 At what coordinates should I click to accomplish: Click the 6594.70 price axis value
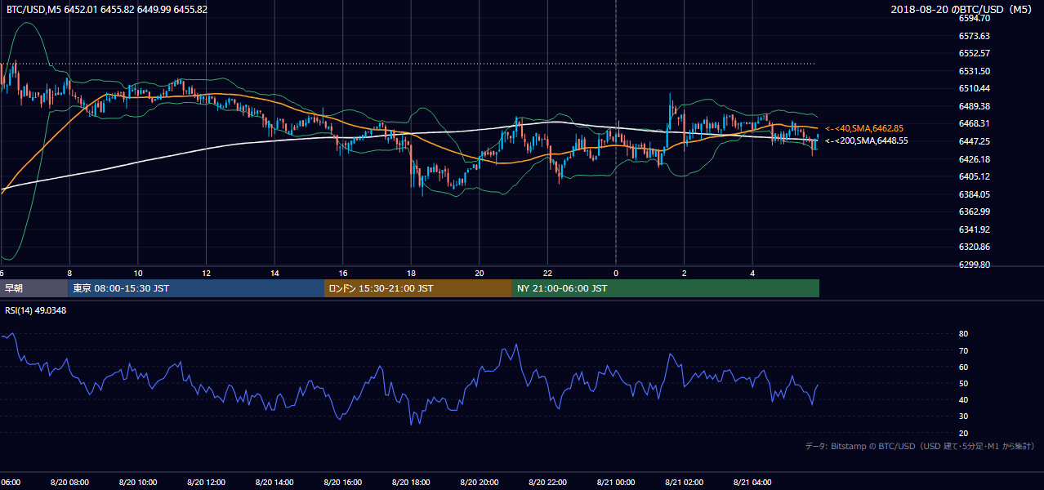click(x=975, y=18)
